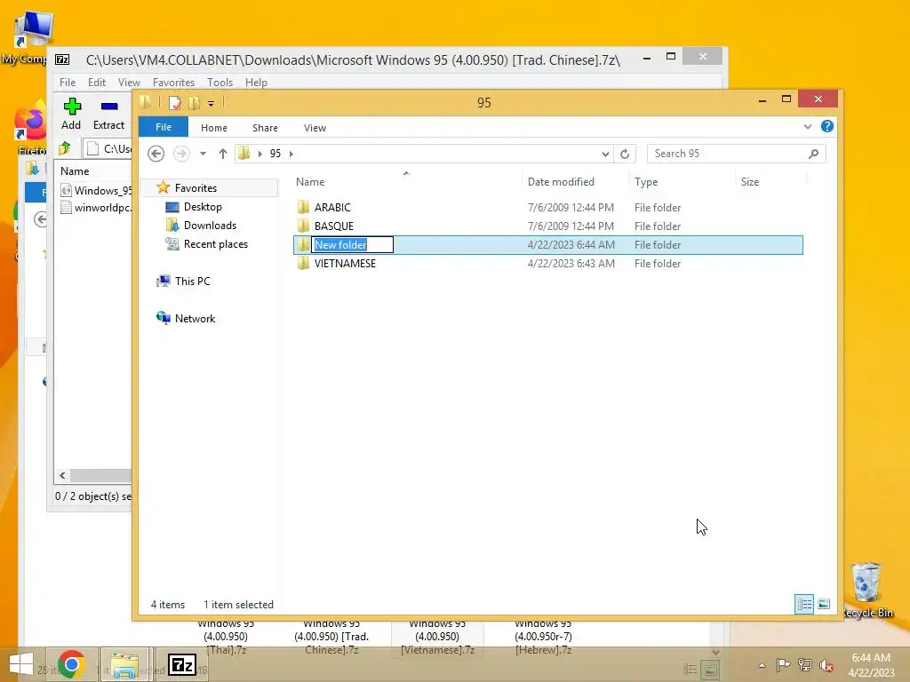Image resolution: width=910 pixels, height=682 pixels.
Task: Switch to the Explorer View ribbon tab
Action: [315, 128]
